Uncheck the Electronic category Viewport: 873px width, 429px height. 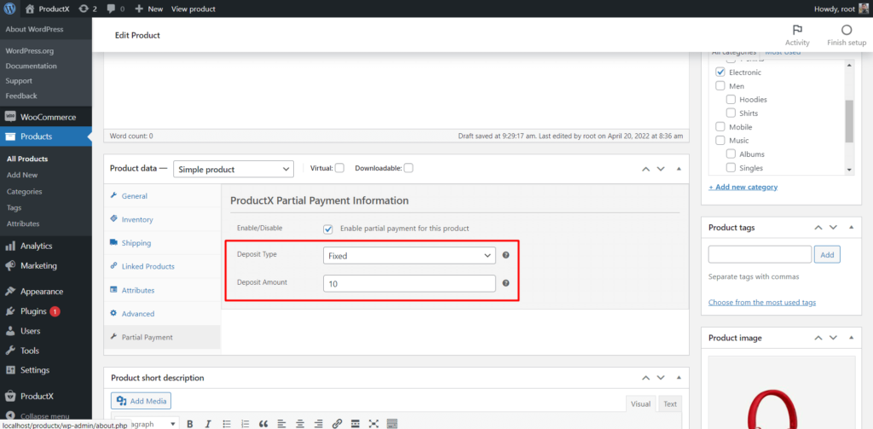pos(720,72)
